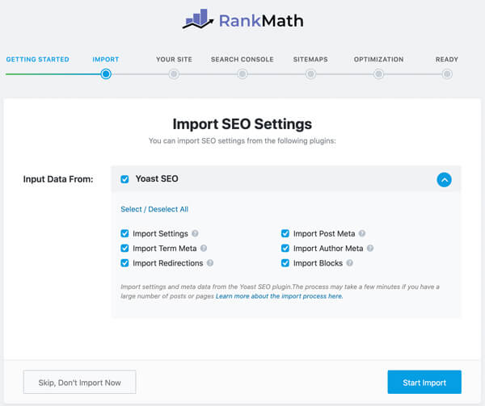
Task: Click the RankMath logo
Action: coord(242,19)
